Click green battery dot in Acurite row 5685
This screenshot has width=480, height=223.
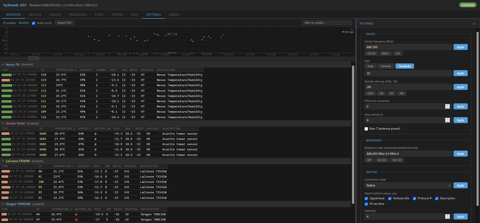(x=95, y=133)
